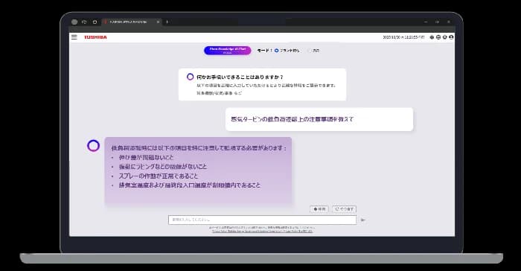The height and width of the screenshot is (271, 521).
Task: Open the settings gear icon in the header
Action: 444,37
